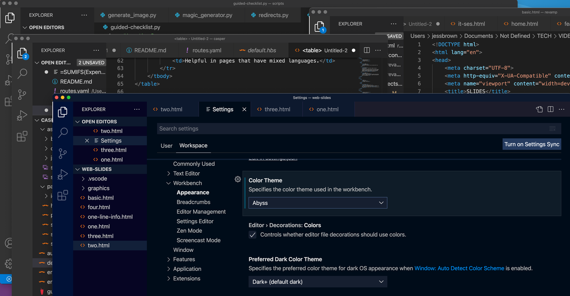The image size is (570, 296).
Task: Open Source Control icon in casper window
Action: (x=22, y=95)
